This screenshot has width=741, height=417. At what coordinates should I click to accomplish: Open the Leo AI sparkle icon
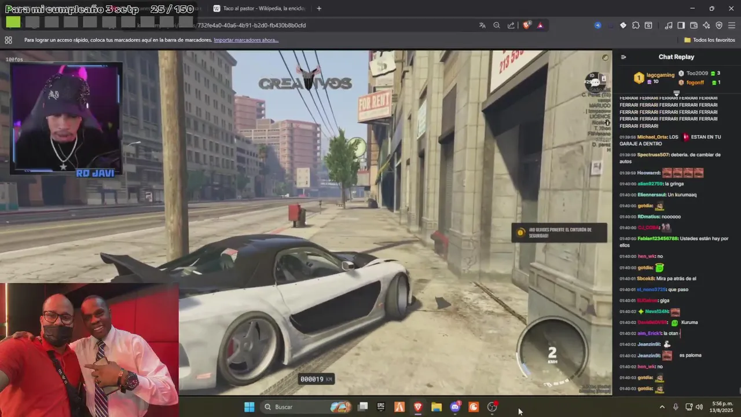706,25
